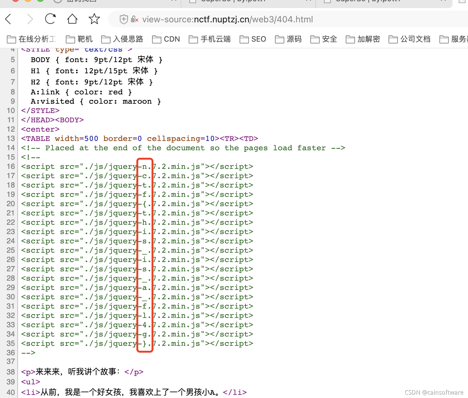This screenshot has height=398, width=468.
Task: Click the HEAD BODY tags on line 11
Action: [52, 120]
